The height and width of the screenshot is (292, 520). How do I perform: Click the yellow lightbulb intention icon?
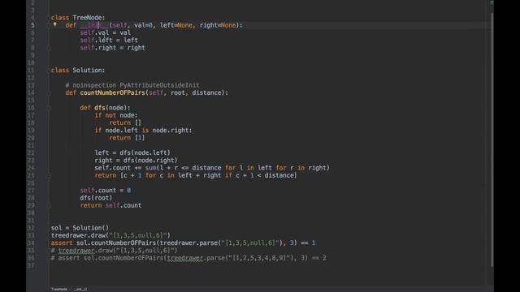55,24
